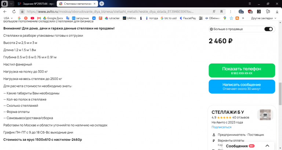
Task: Show more hidden bookmarks chevron
Action: [243, 18]
